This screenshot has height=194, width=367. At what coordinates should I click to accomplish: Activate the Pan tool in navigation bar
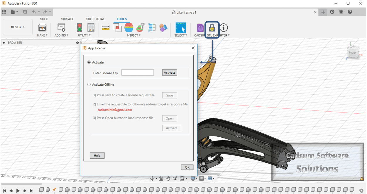[168, 178]
